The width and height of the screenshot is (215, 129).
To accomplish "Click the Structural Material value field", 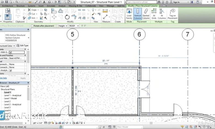I will pyautogui.click(x=17, y=58).
